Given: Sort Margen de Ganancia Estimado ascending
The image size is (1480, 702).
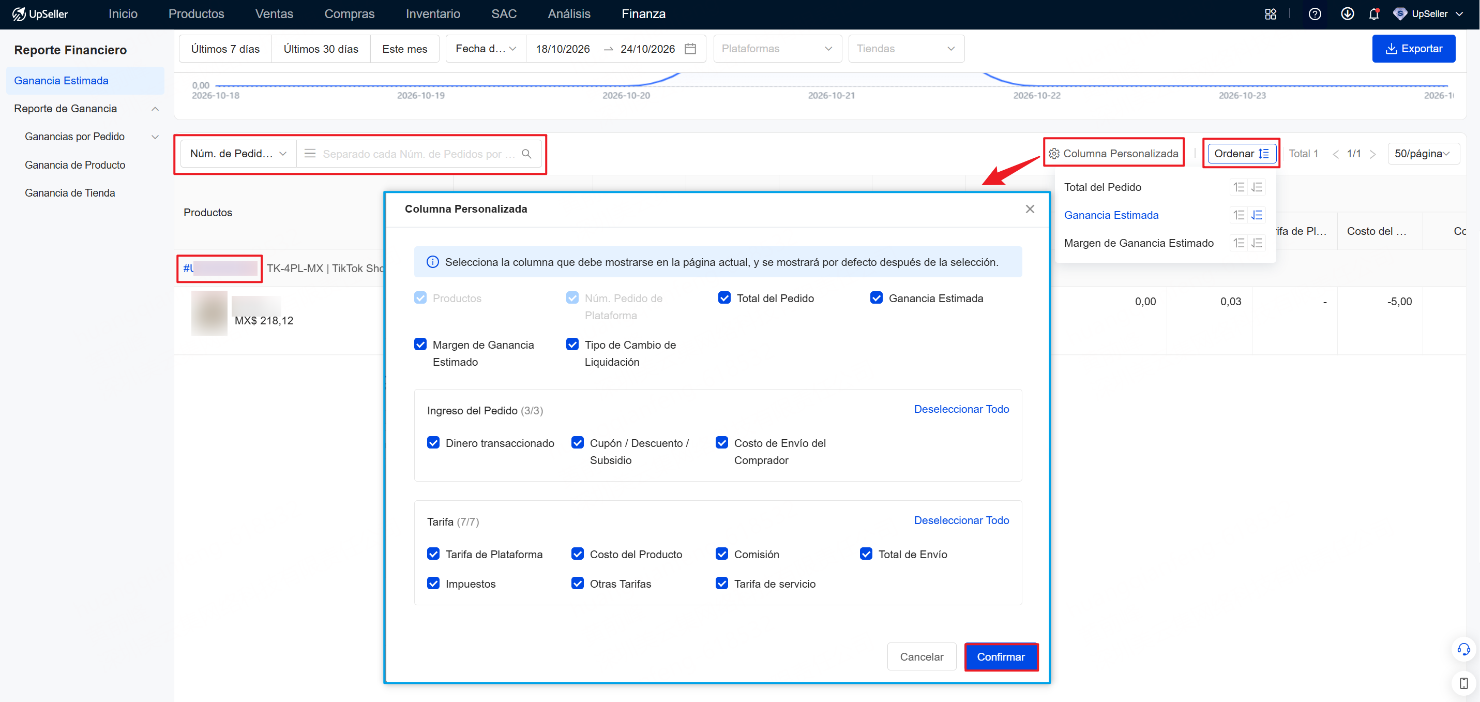Looking at the screenshot, I should (x=1239, y=243).
